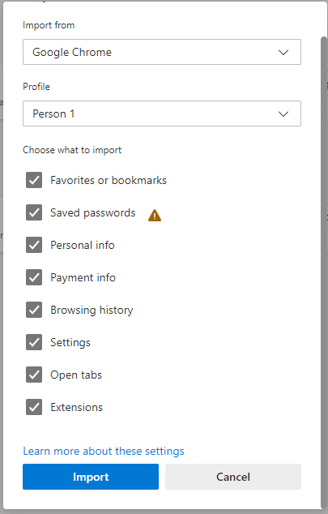Click the Browsing history label text
The height and width of the screenshot is (514, 328).
[92, 311]
